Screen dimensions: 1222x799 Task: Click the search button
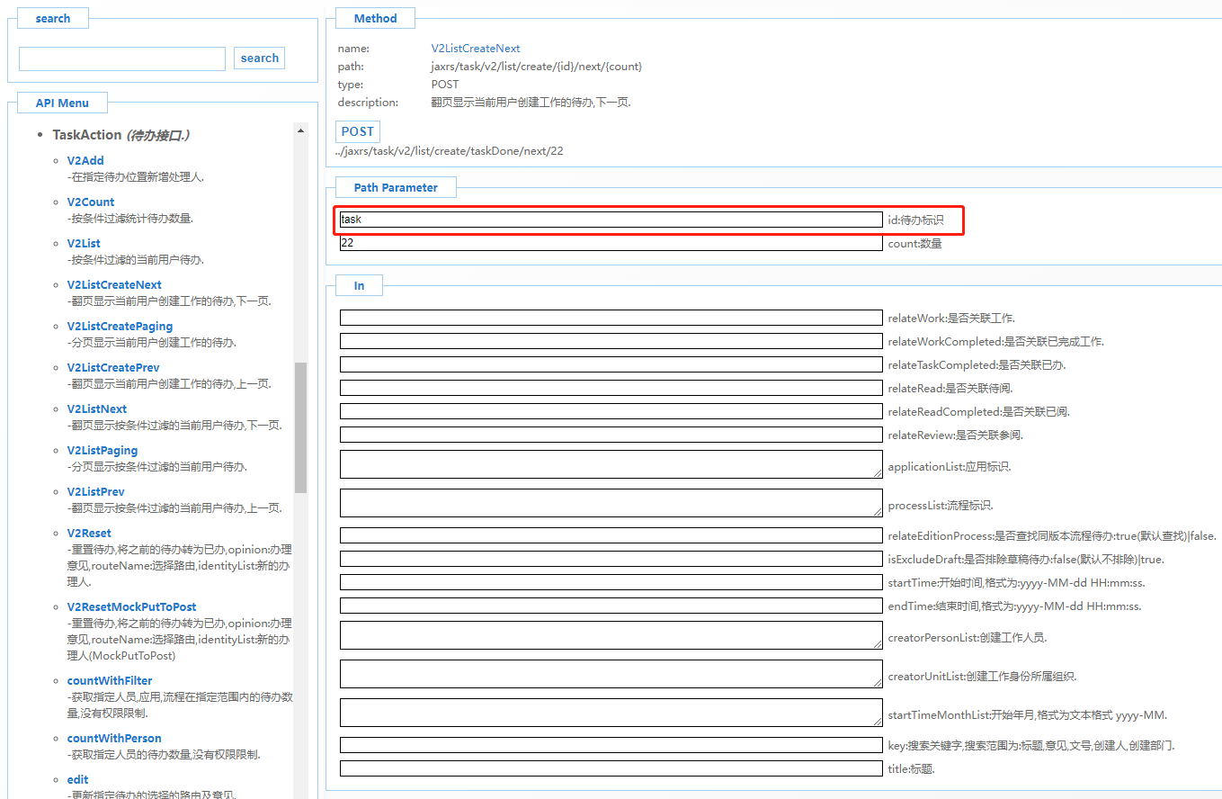(x=259, y=58)
